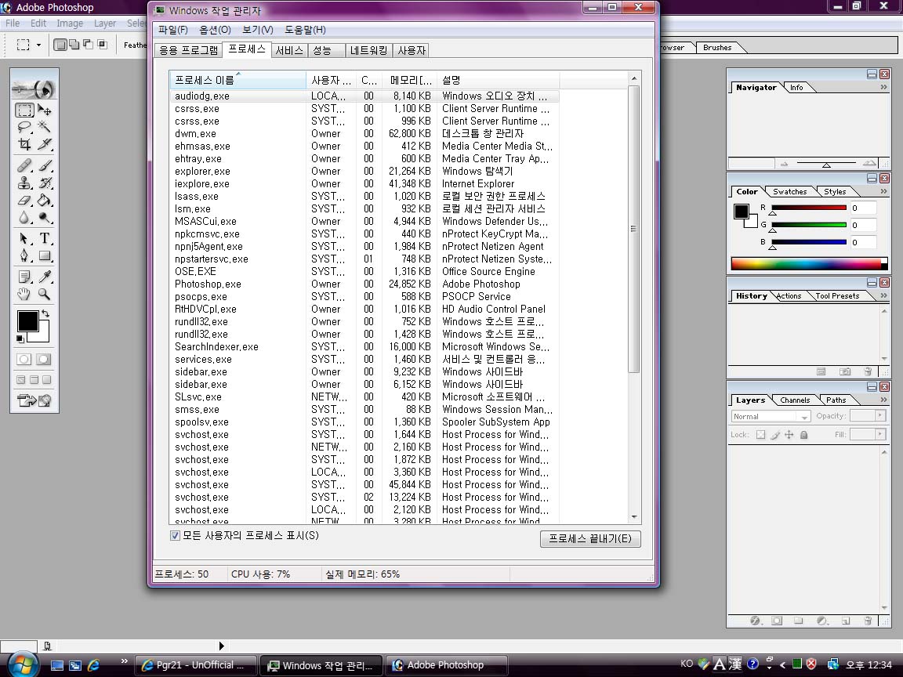The height and width of the screenshot is (677, 903).
Task: Select the Type tool
Action: pos(45,238)
